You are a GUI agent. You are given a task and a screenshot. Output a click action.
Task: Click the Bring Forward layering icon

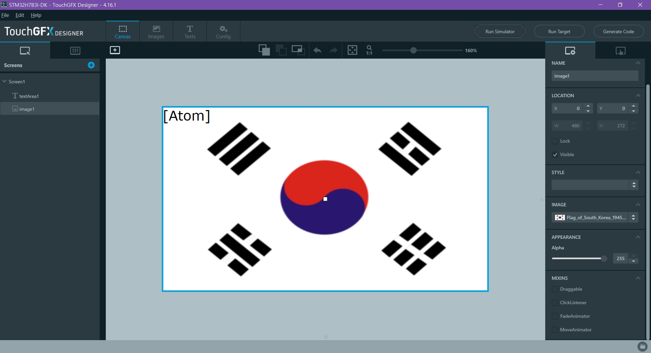[x=264, y=50]
